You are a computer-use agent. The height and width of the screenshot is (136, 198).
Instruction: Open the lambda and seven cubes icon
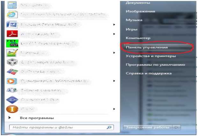point(12,90)
